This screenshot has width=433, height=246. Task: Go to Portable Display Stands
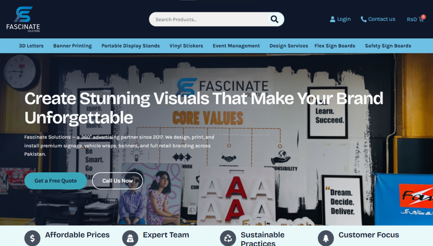pos(131,46)
